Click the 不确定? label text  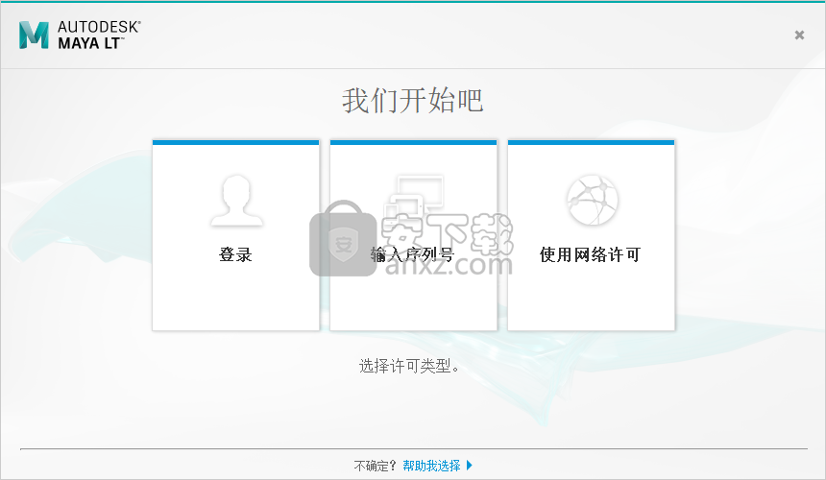click(x=375, y=466)
